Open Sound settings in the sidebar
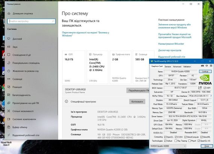 point(12,47)
